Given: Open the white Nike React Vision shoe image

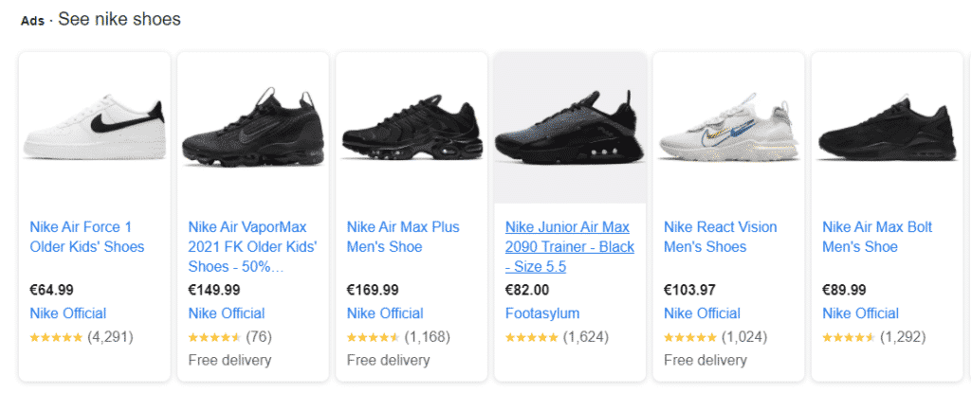Looking at the screenshot, I should point(729,127).
